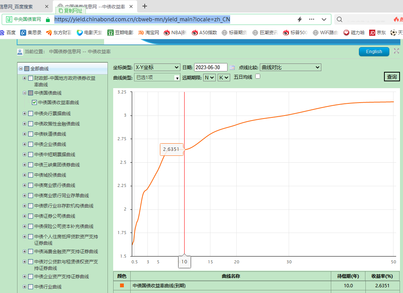Click the 日期 input field
The height and width of the screenshot is (293, 403).
pos(210,67)
